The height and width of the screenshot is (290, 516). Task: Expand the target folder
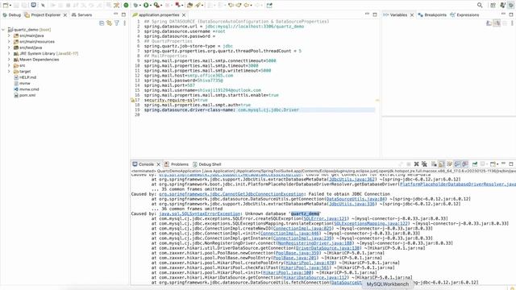click(x=9, y=72)
